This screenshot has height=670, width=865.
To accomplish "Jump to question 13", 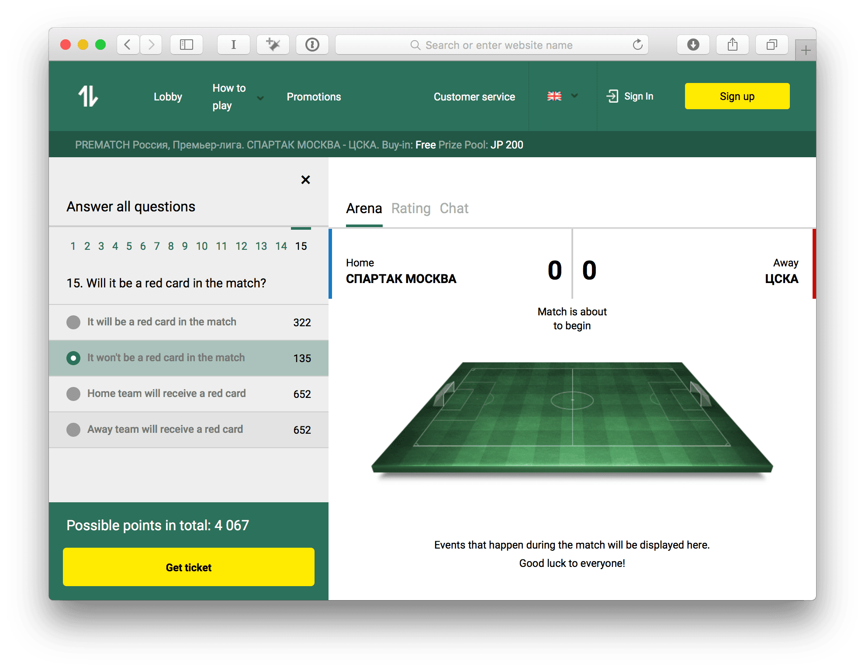I will pyautogui.click(x=261, y=246).
